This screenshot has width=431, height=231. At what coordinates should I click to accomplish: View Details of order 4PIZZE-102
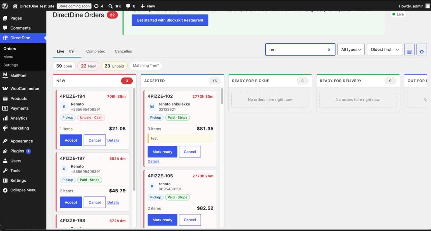(x=154, y=161)
